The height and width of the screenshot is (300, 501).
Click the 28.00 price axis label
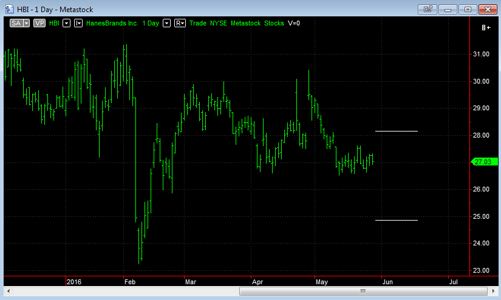pyautogui.click(x=481, y=135)
